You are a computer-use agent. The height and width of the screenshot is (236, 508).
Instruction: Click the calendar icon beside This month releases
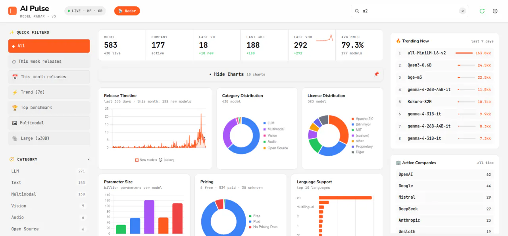[15, 77]
